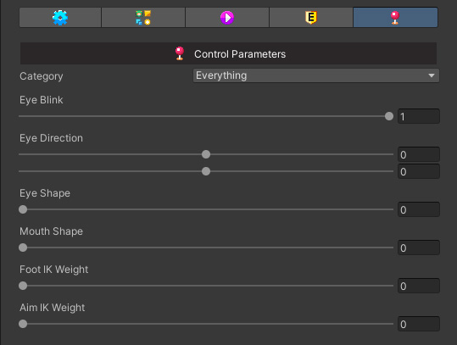Focus the Foot IK Weight value field
This screenshot has height=345, width=457.
point(419,286)
